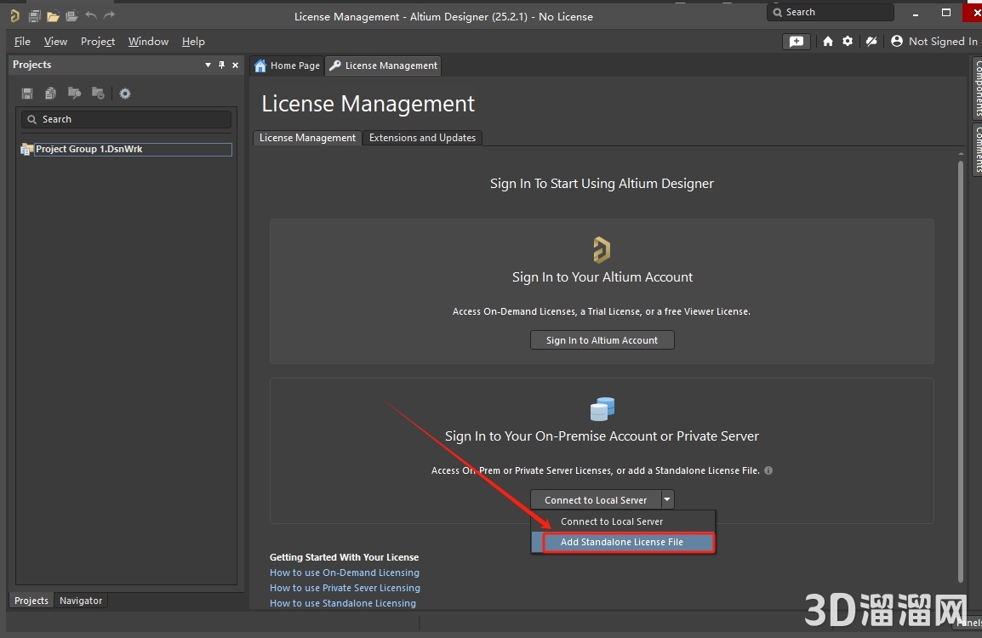The height and width of the screenshot is (638, 982).
Task: Go to Home via house icon top right
Action: [828, 42]
